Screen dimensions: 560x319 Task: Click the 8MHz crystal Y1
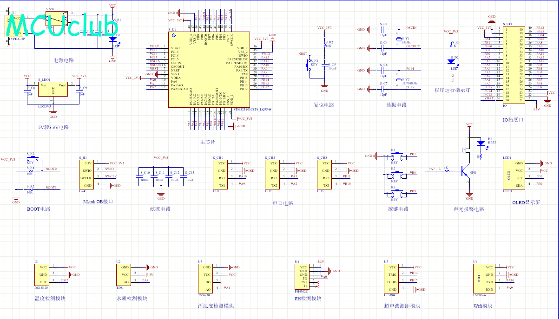point(398,39)
